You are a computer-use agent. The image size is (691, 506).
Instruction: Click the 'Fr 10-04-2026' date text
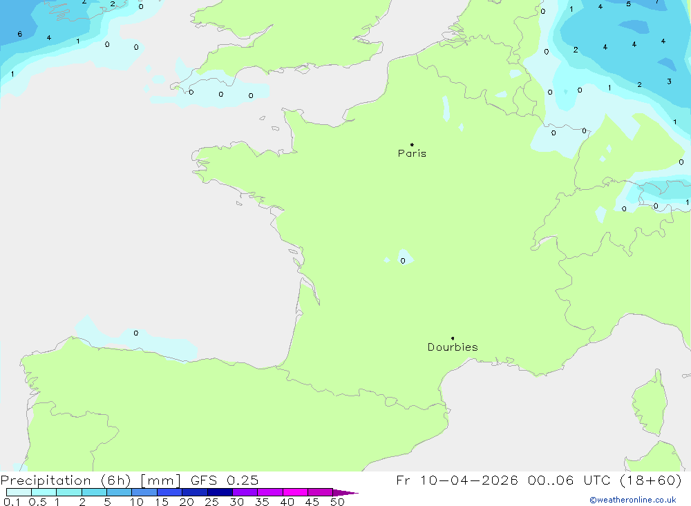457,480
